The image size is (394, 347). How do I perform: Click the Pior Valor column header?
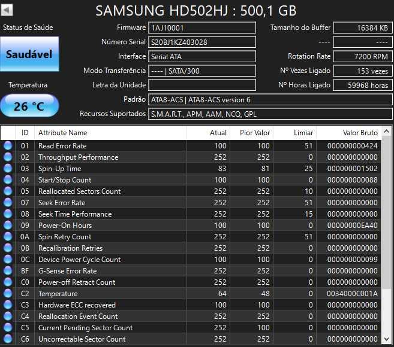[x=251, y=133]
